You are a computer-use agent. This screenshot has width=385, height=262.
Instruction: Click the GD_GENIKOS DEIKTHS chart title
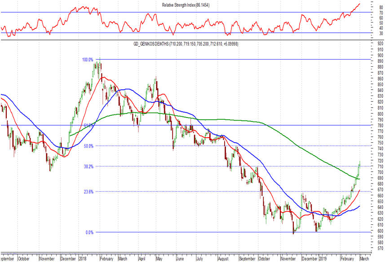pos(186,44)
